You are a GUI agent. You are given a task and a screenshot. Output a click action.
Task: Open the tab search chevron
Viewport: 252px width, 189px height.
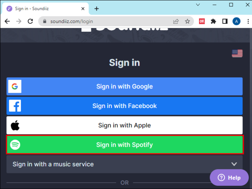pyautogui.click(x=198, y=5)
